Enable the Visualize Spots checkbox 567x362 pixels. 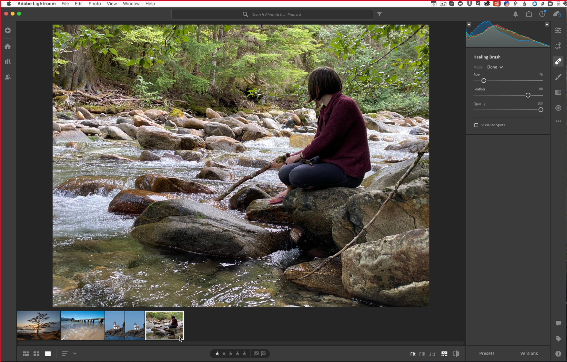pyautogui.click(x=476, y=125)
